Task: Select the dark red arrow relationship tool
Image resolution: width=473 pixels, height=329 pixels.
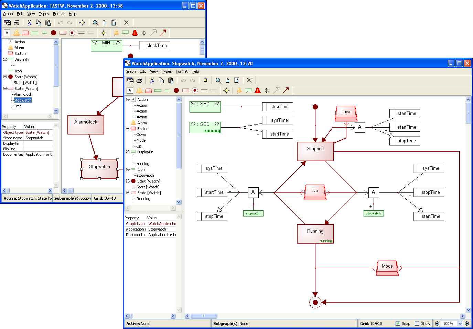Action: point(286,91)
